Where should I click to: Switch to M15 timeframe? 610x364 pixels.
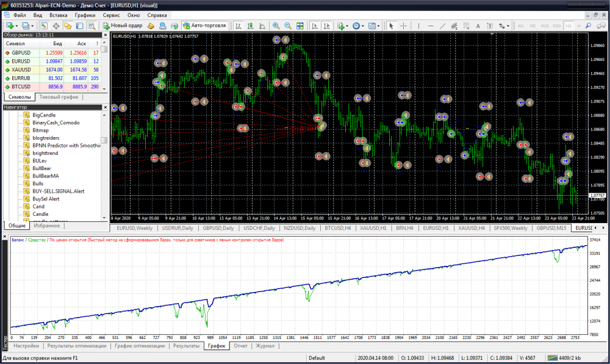(545, 26)
